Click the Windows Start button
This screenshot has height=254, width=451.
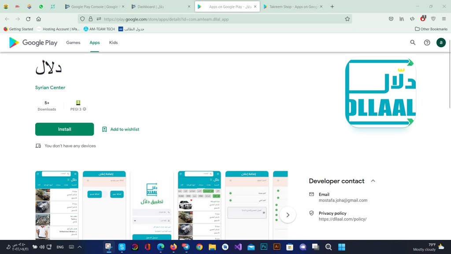[x=341, y=247]
